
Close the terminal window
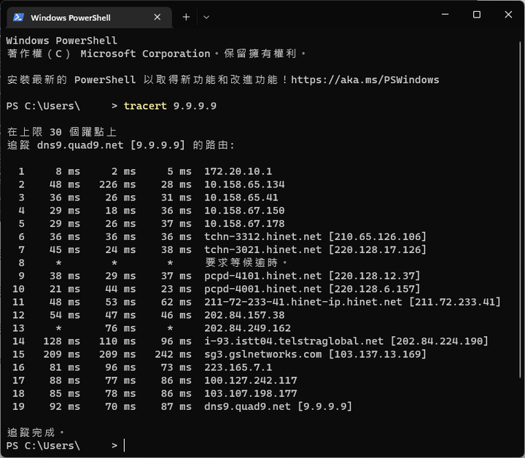coord(508,15)
